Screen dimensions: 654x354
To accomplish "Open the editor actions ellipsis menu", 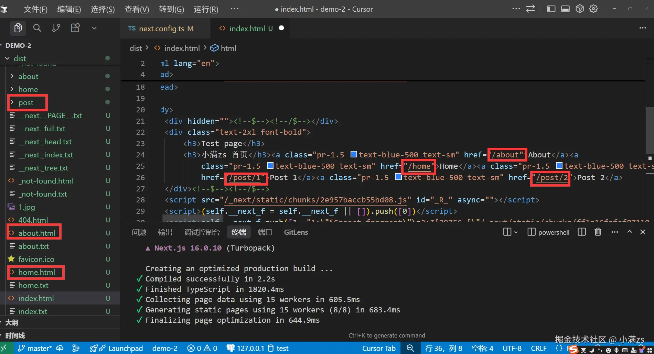I will coord(643,28).
